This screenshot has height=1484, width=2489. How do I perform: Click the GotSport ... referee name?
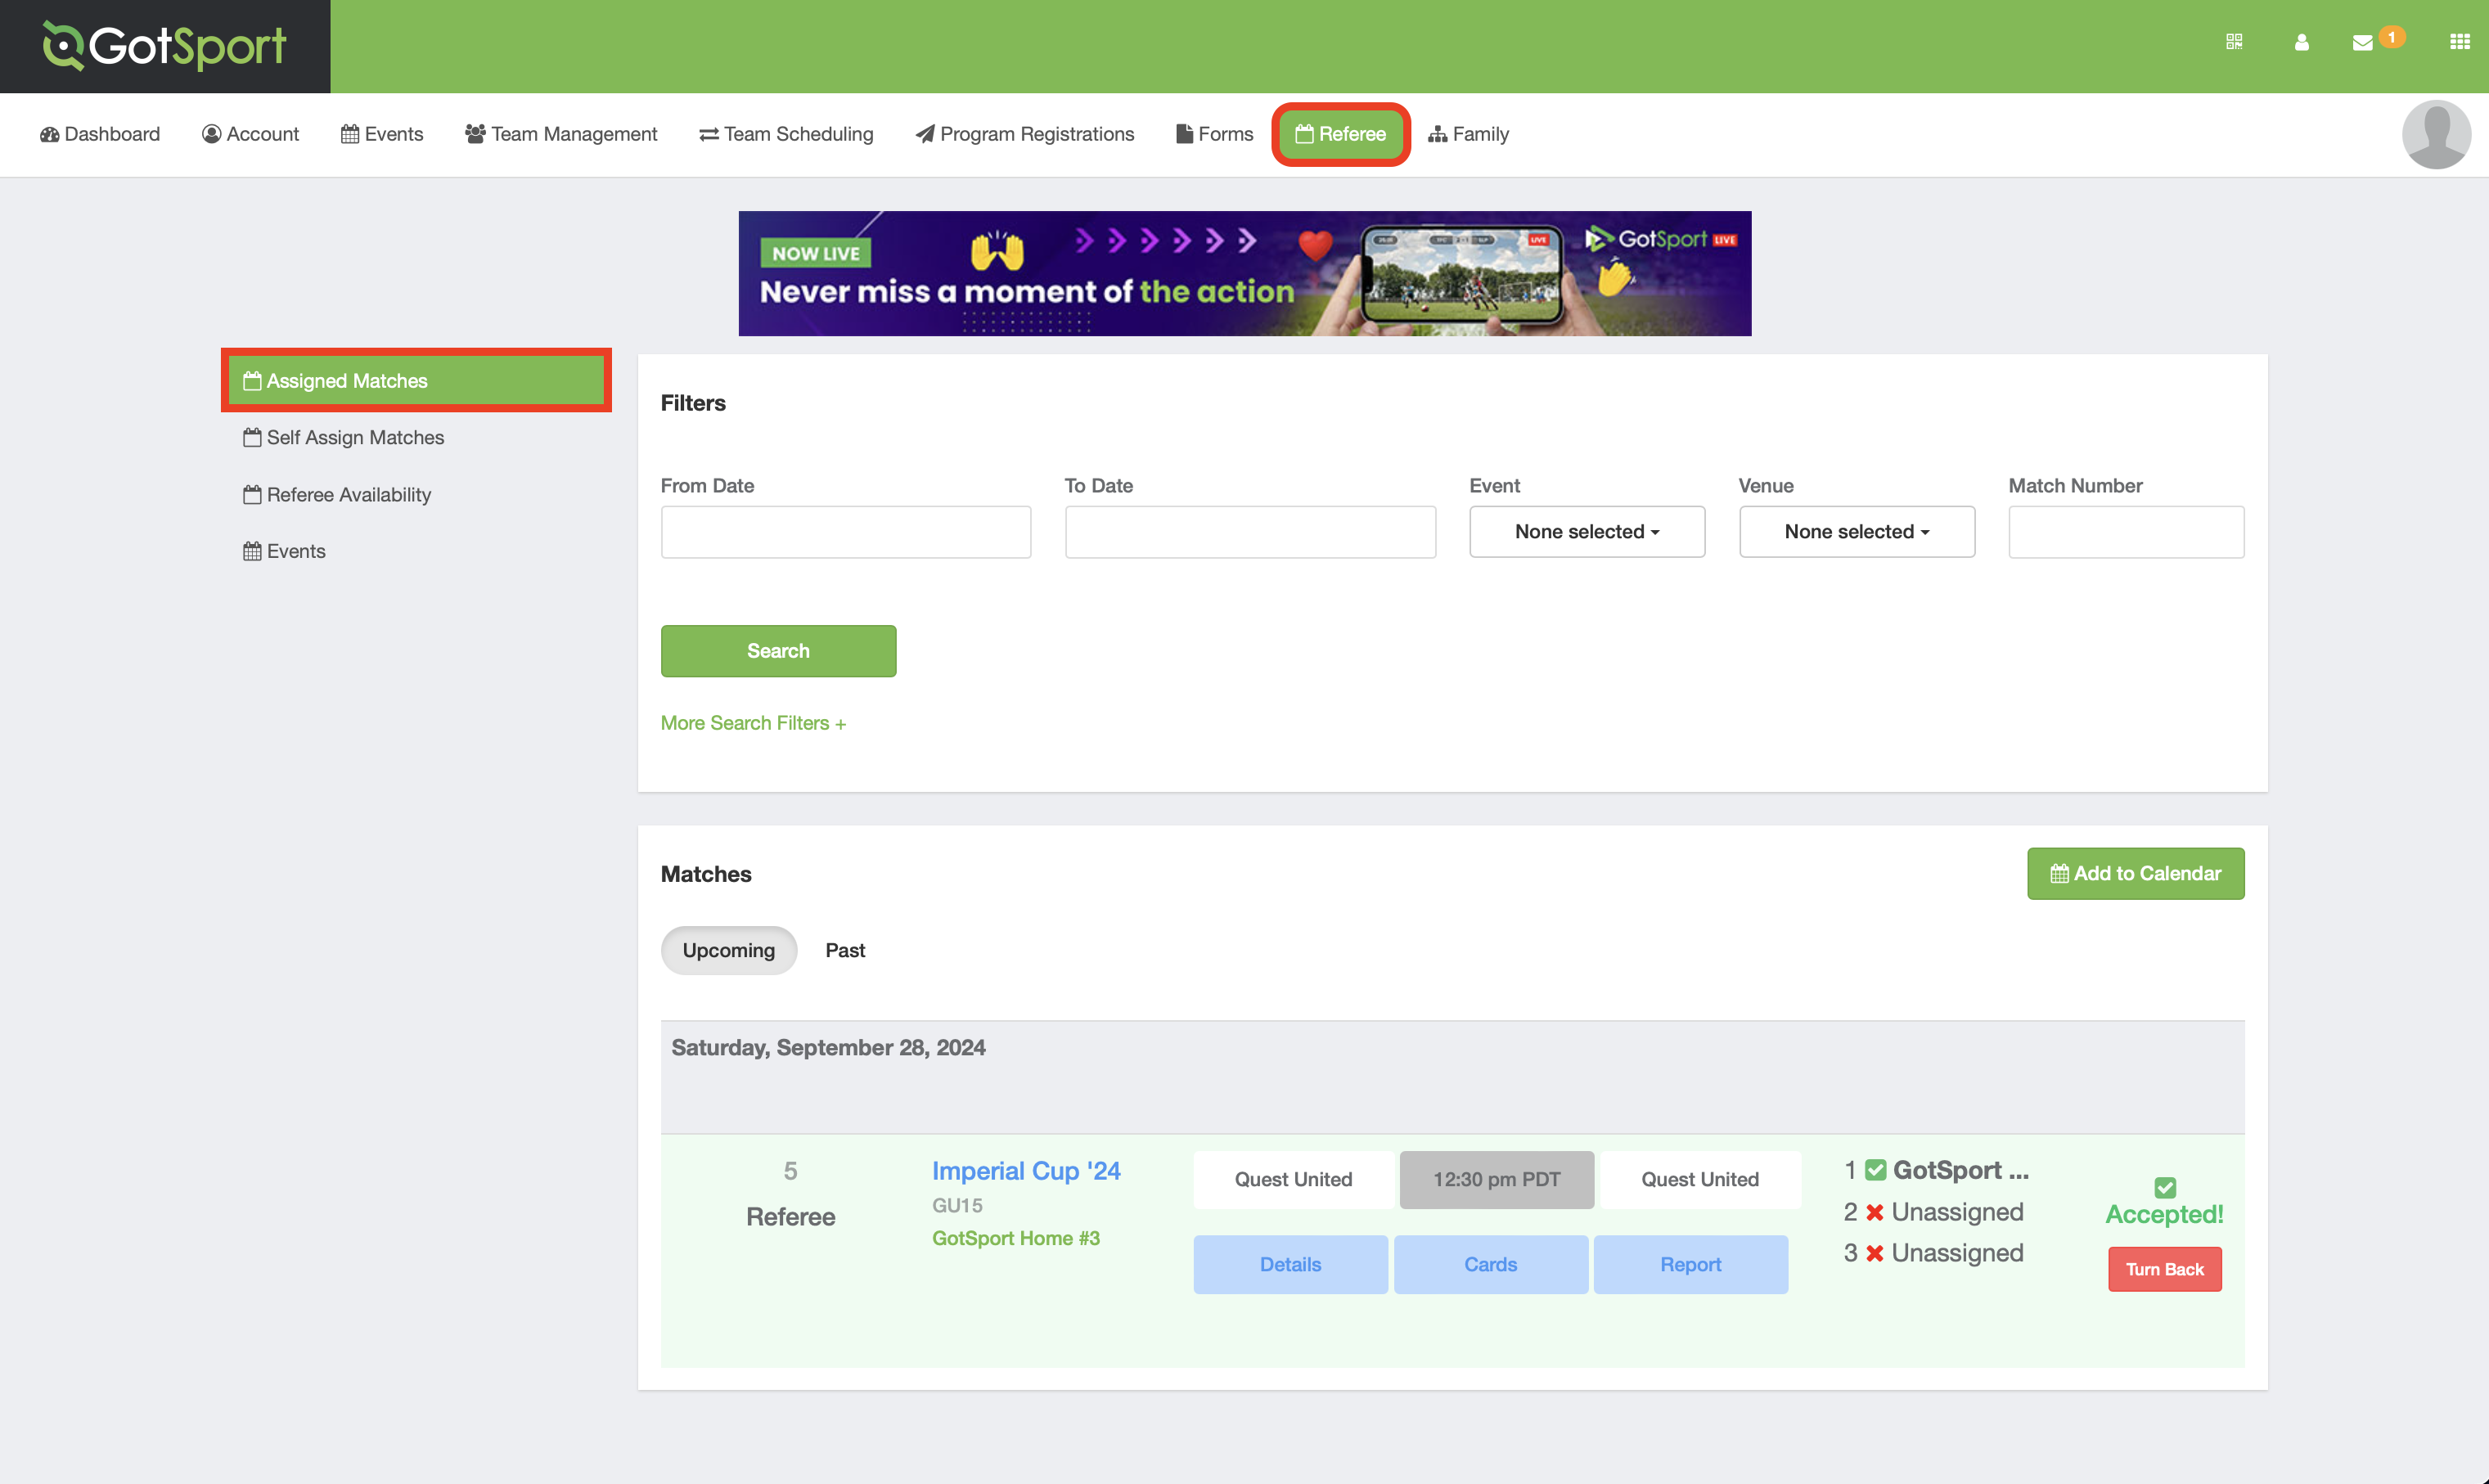(x=1960, y=1170)
